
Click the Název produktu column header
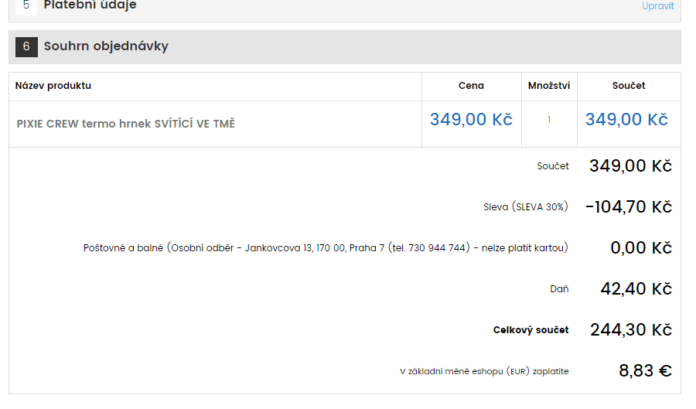(x=53, y=86)
